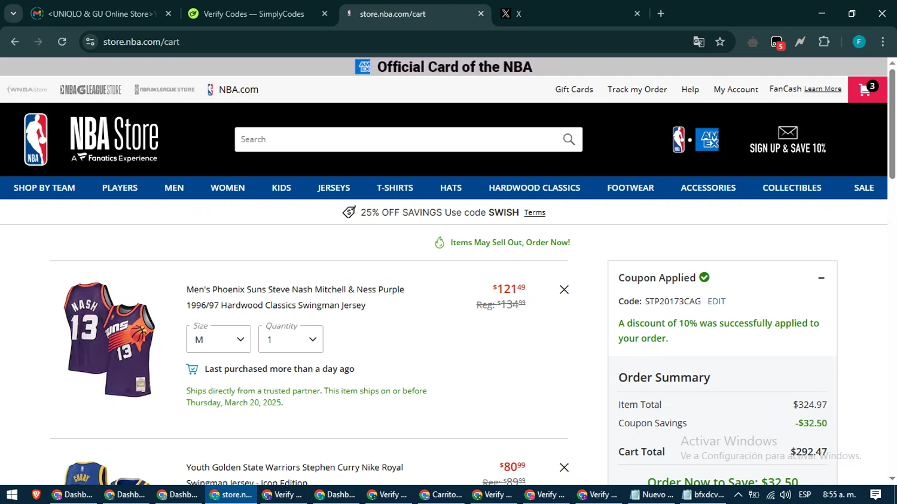Open the HATS menu
Screen dimensions: 897x504
coord(451,188)
